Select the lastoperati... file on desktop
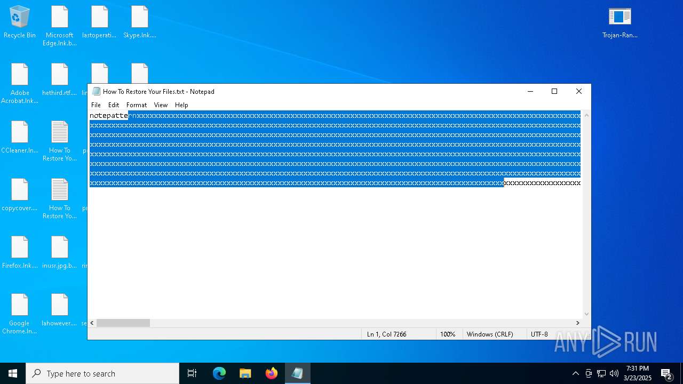The image size is (683, 384). point(99,22)
